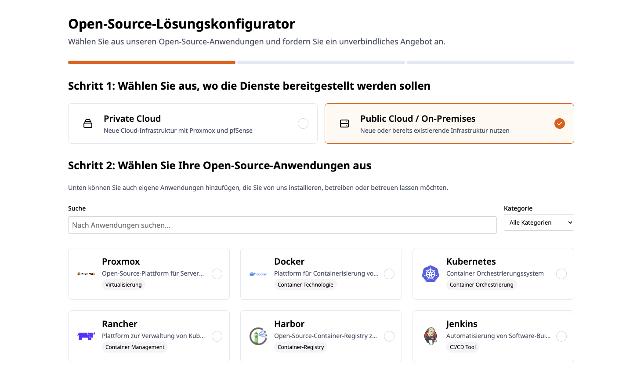Click the Nach Anwendungen suchen search field

coord(282,225)
